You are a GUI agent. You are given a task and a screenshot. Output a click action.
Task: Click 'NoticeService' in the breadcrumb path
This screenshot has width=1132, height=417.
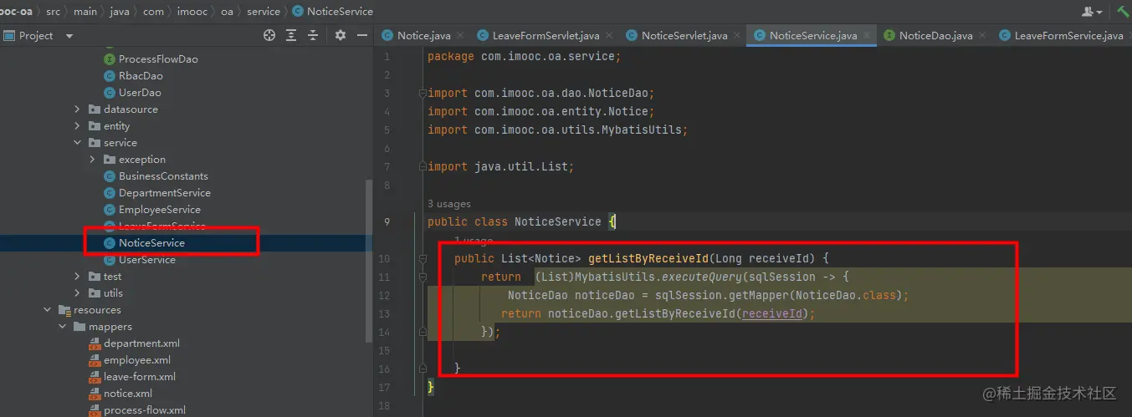click(340, 11)
